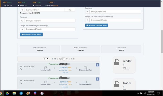Viewport: 163px width, 96px height.
Task: Click the 0.09937601 BCC amount
Action: point(65,68)
